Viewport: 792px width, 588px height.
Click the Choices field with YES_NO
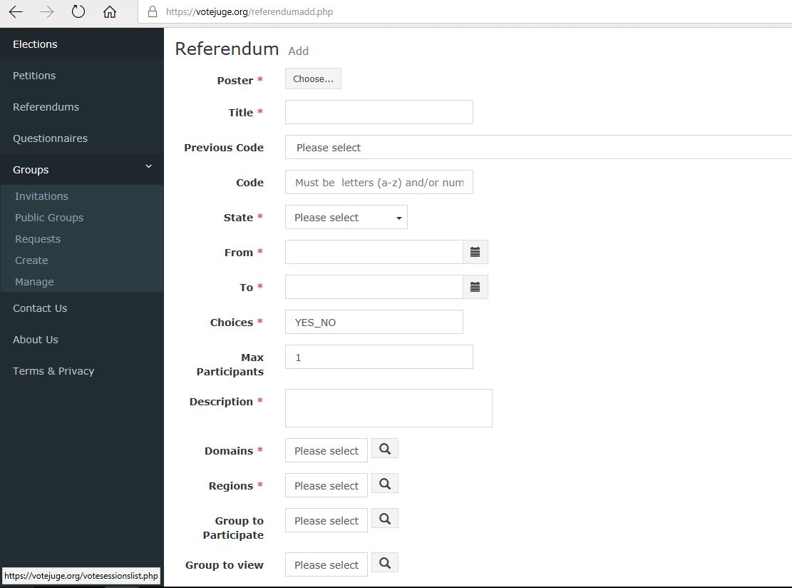click(x=374, y=322)
